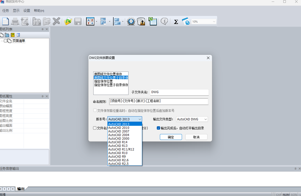Choose AutoCAD 2010 from version list

tap(125, 128)
